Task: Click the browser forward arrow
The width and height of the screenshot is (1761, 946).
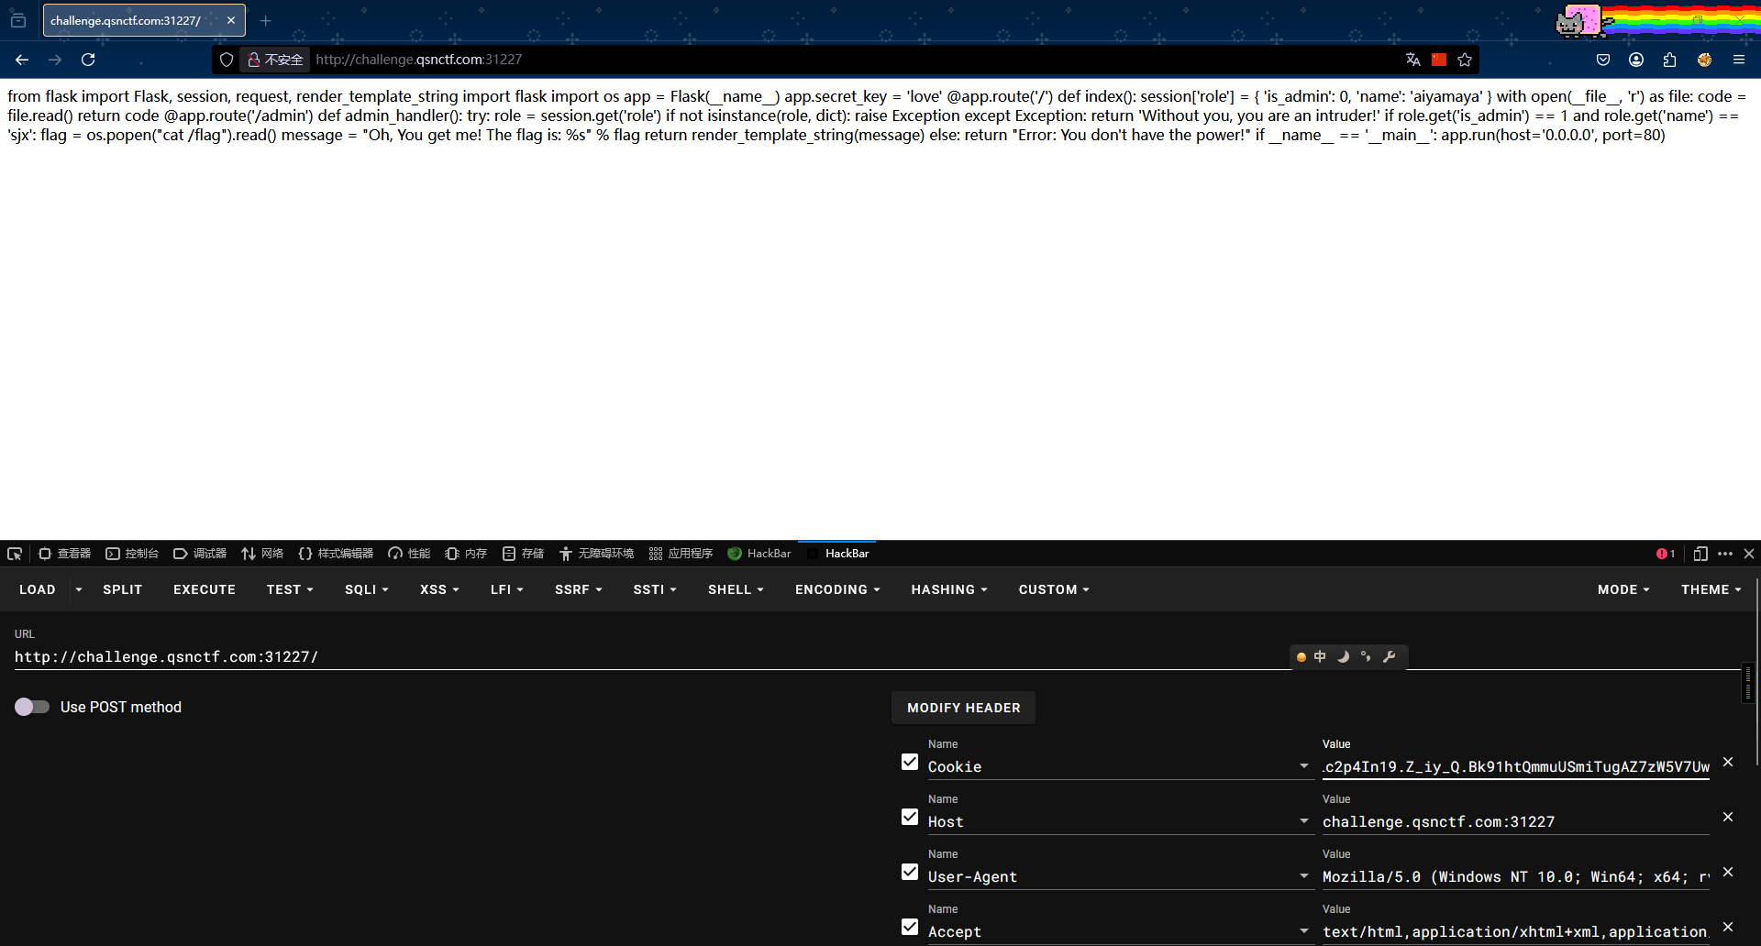Action: point(55,60)
